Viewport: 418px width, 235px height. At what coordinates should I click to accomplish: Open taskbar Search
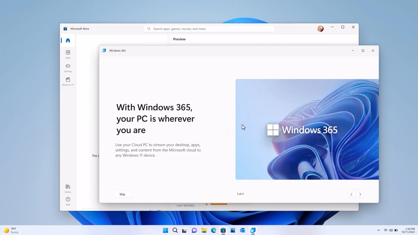175,230
